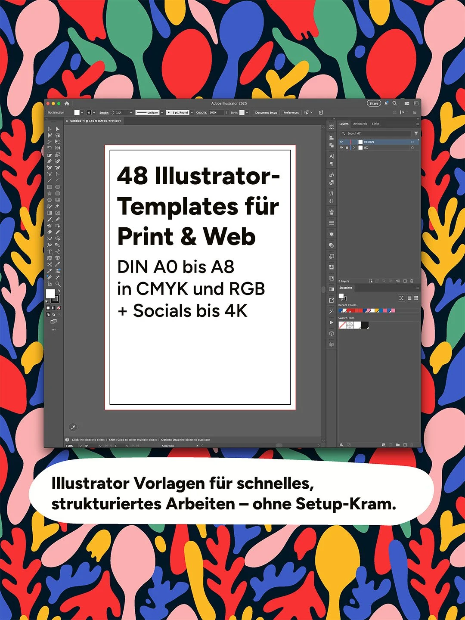Switch swatches to list view
Image resolution: width=465 pixels, height=620 pixels.
pyautogui.click(x=409, y=298)
